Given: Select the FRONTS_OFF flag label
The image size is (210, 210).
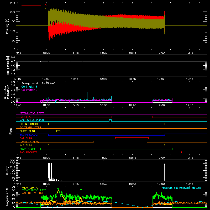Looking at the screenshot, I should [28, 149].
